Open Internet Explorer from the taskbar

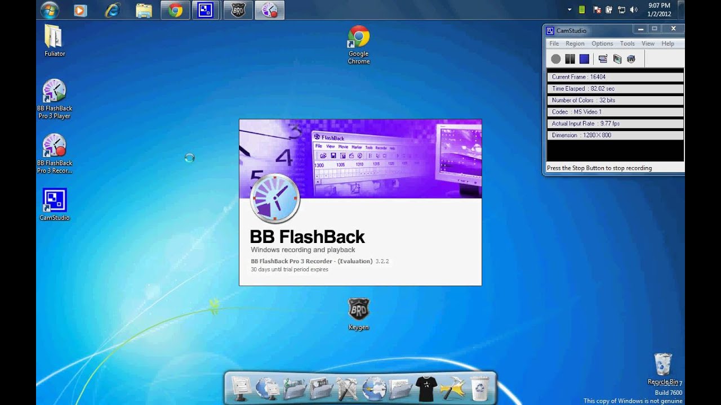pyautogui.click(x=112, y=10)
